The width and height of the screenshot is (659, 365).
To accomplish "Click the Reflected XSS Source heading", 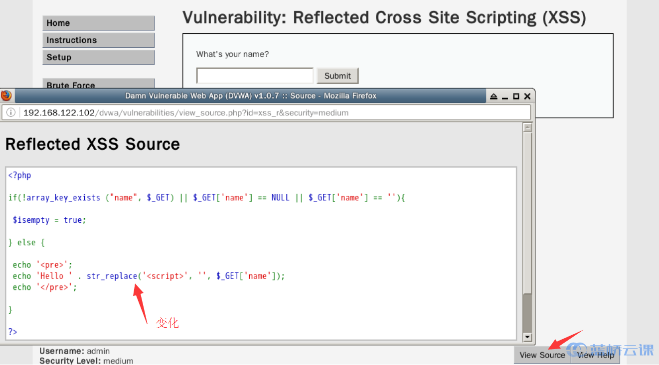I will click(x=92, y=144).
